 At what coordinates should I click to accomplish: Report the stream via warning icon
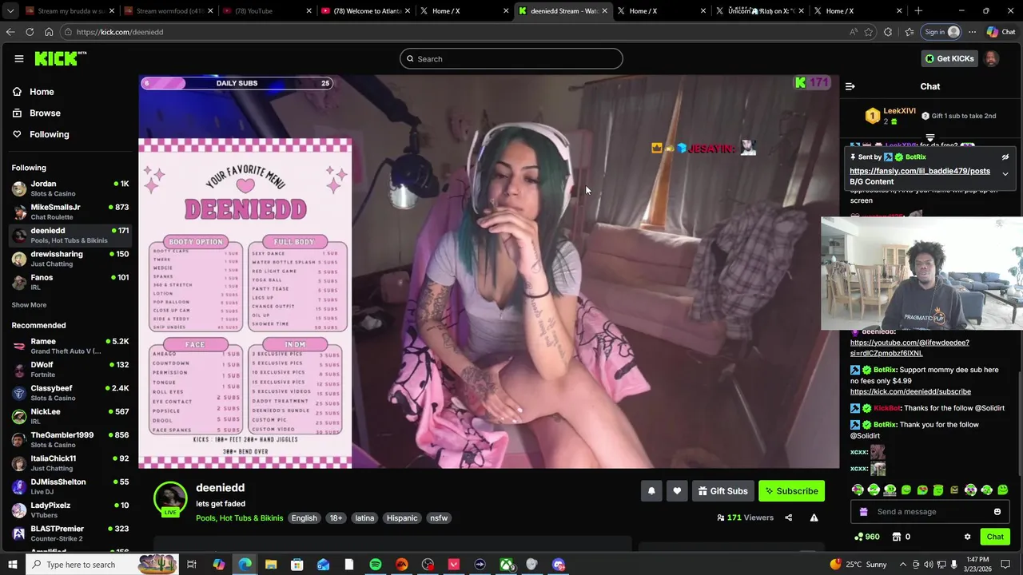pyautogui.click(x=814, y=517)
